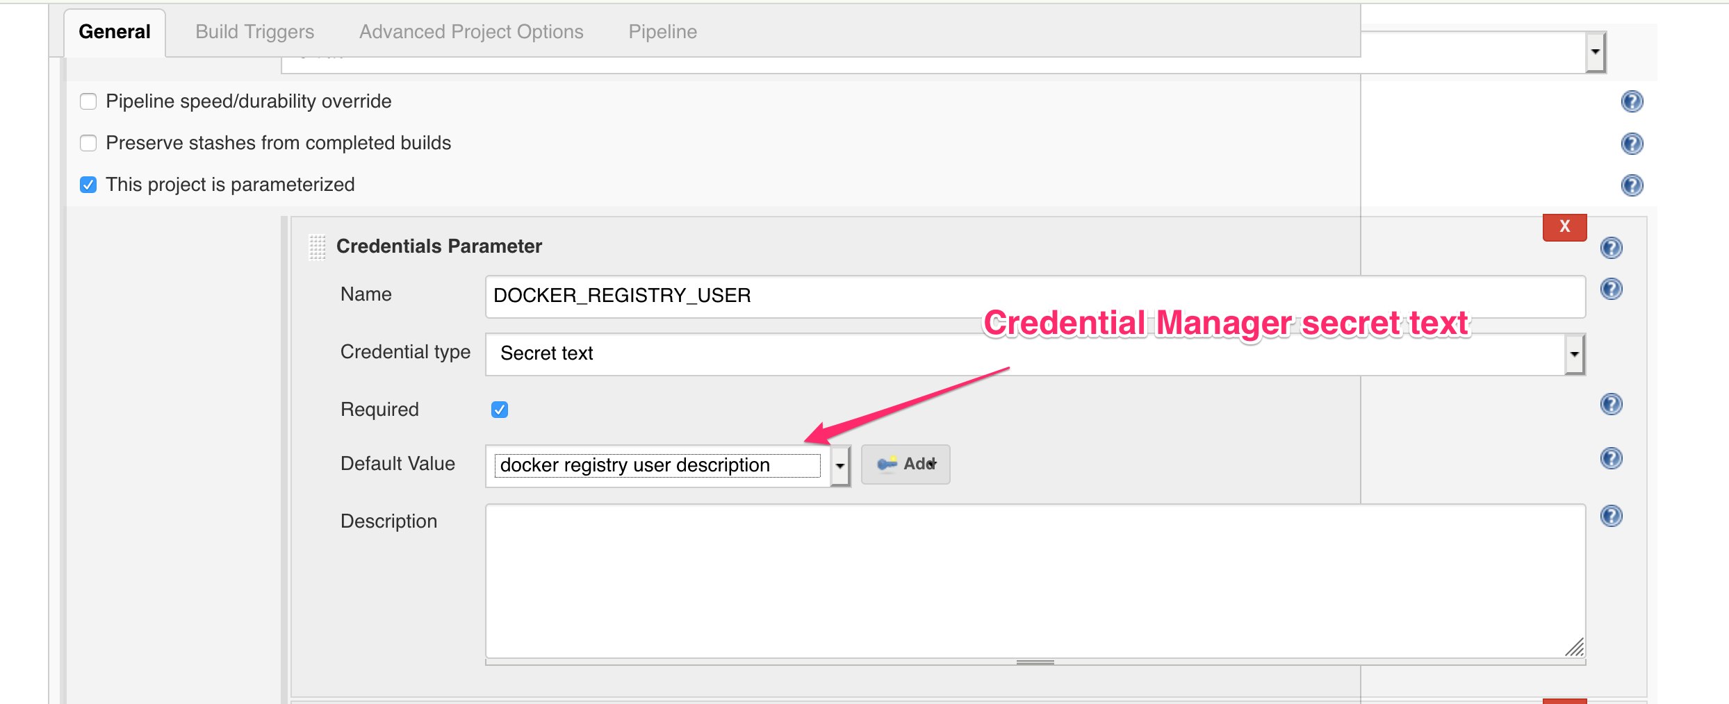Open help for the Name field

point(1612,289)
